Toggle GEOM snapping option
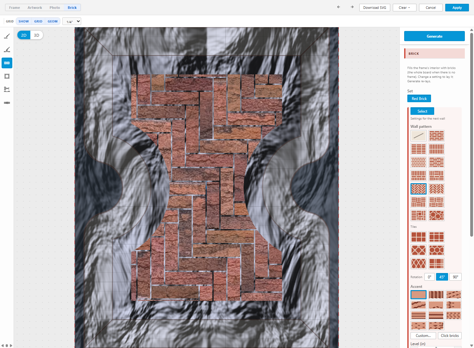The width and height of the screenshot is (474, 348). point(52,22)
